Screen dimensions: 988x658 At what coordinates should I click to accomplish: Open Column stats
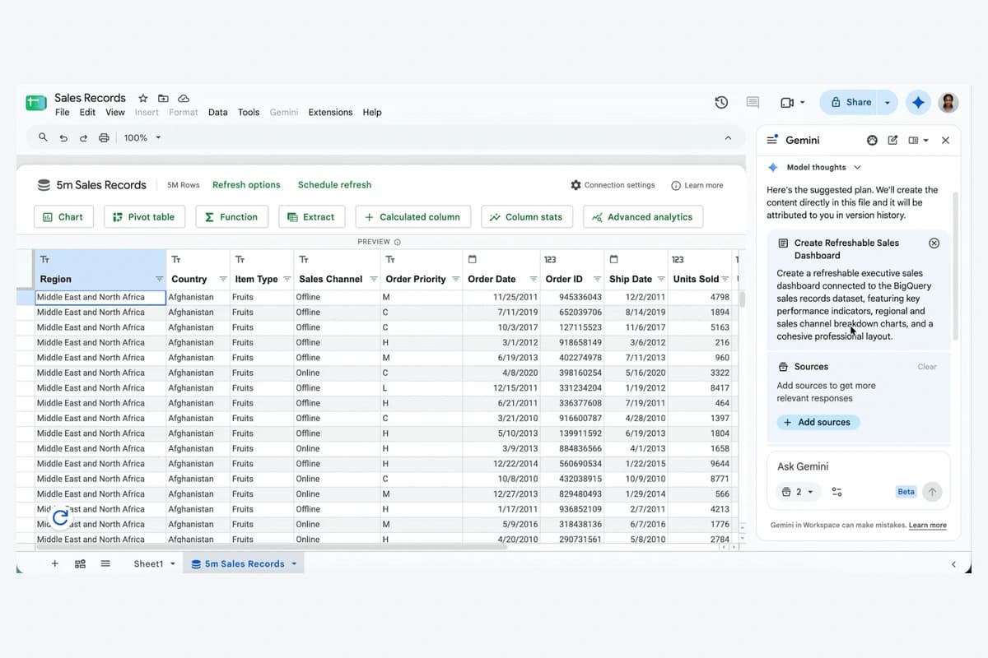click(x=527, y=217)
